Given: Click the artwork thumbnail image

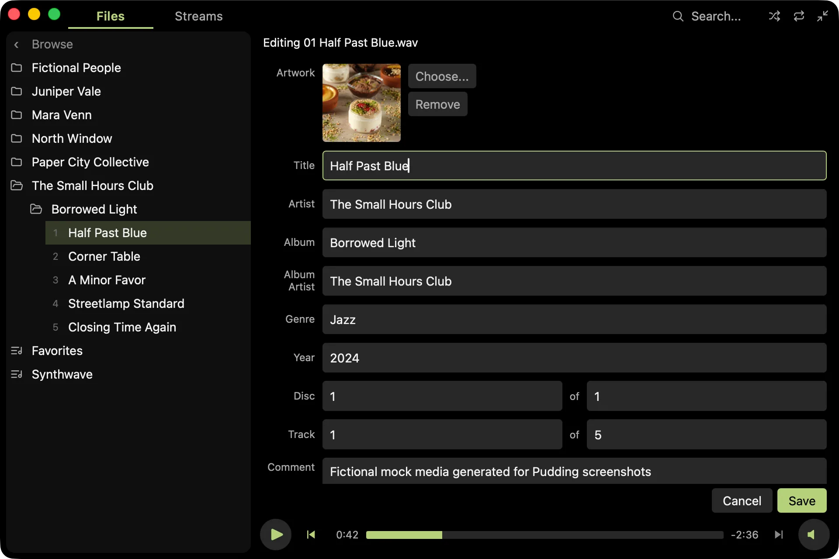Looking at the screenshot, I should tap(361, 103).
